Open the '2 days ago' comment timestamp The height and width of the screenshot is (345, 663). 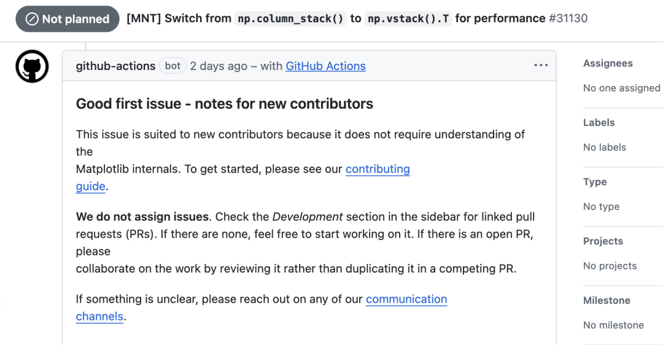(219, 66)
